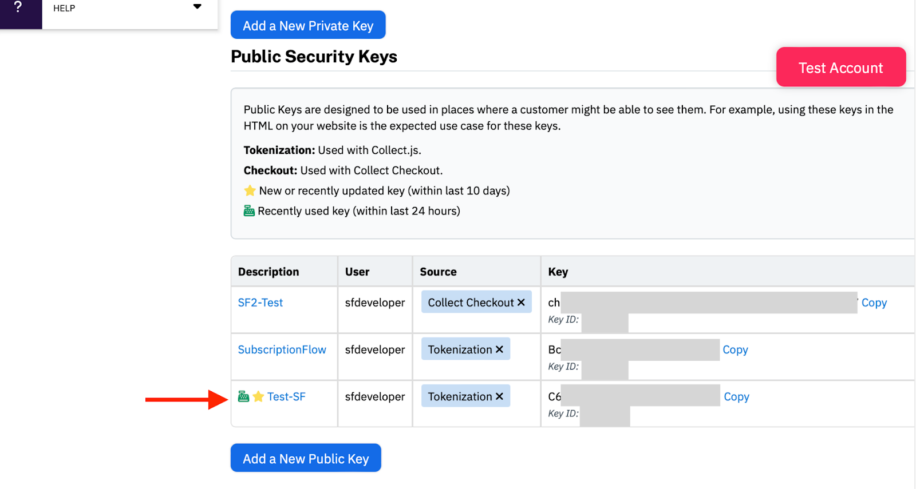Click the help question mark icon

point(18,7)
